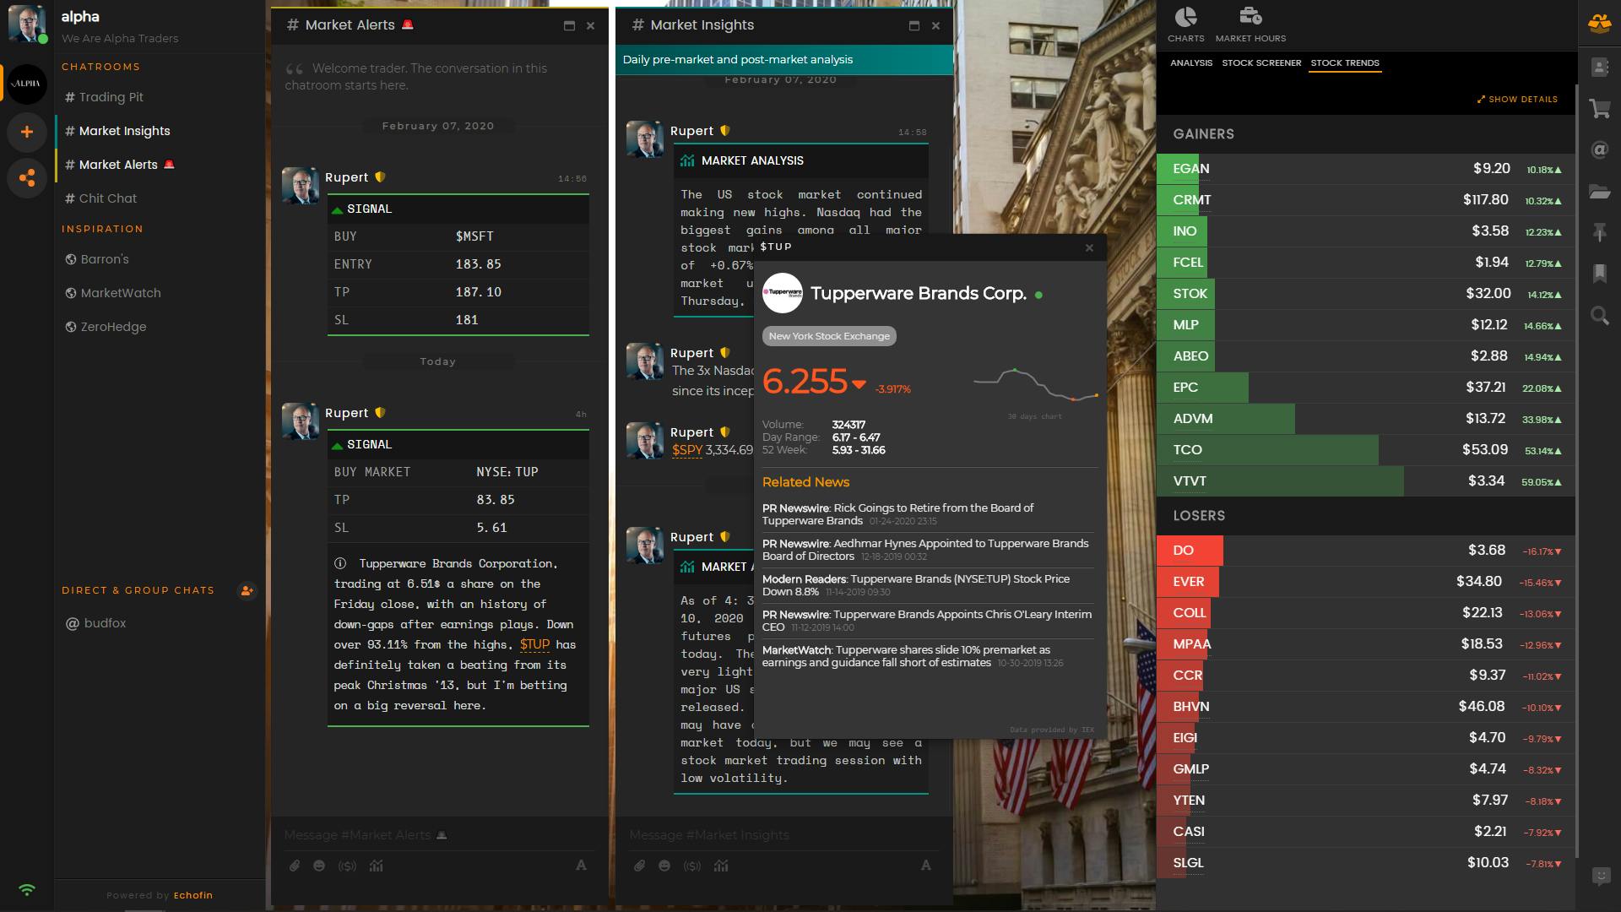Select the Stock Trends tab

[1345, 63]
